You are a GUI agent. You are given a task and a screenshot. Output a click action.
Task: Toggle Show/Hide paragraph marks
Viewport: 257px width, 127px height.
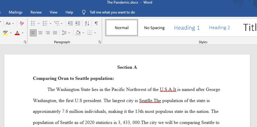(x=96, y=23)
